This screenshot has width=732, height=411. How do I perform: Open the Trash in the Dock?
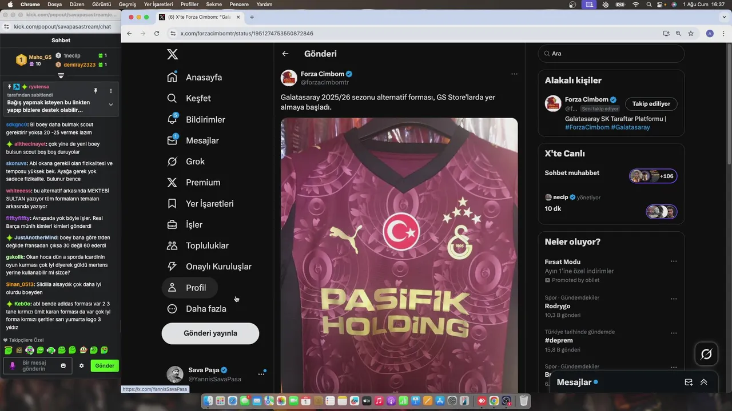pyautogui.click(x=523, y=401)
